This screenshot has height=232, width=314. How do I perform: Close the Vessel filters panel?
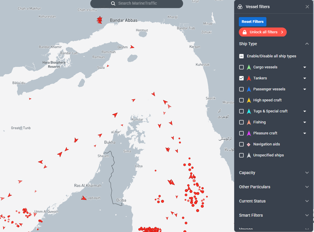pyautogui.click(x=307, y=7)
